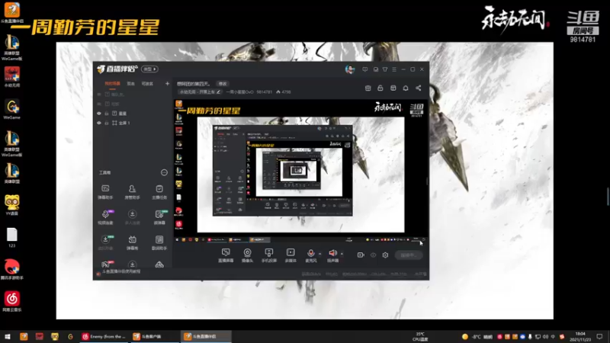Click the record video camera icon

[361, 255]
